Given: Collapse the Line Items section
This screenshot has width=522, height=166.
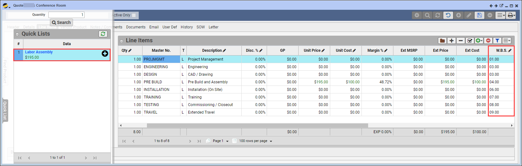Looking at the screenshot, I should pyautogui.click(x=121, y=41).
